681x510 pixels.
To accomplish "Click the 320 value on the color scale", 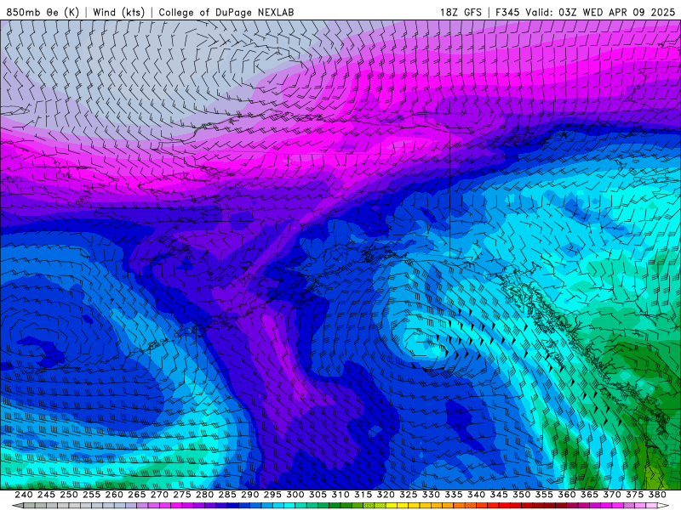I will [386, 495].
